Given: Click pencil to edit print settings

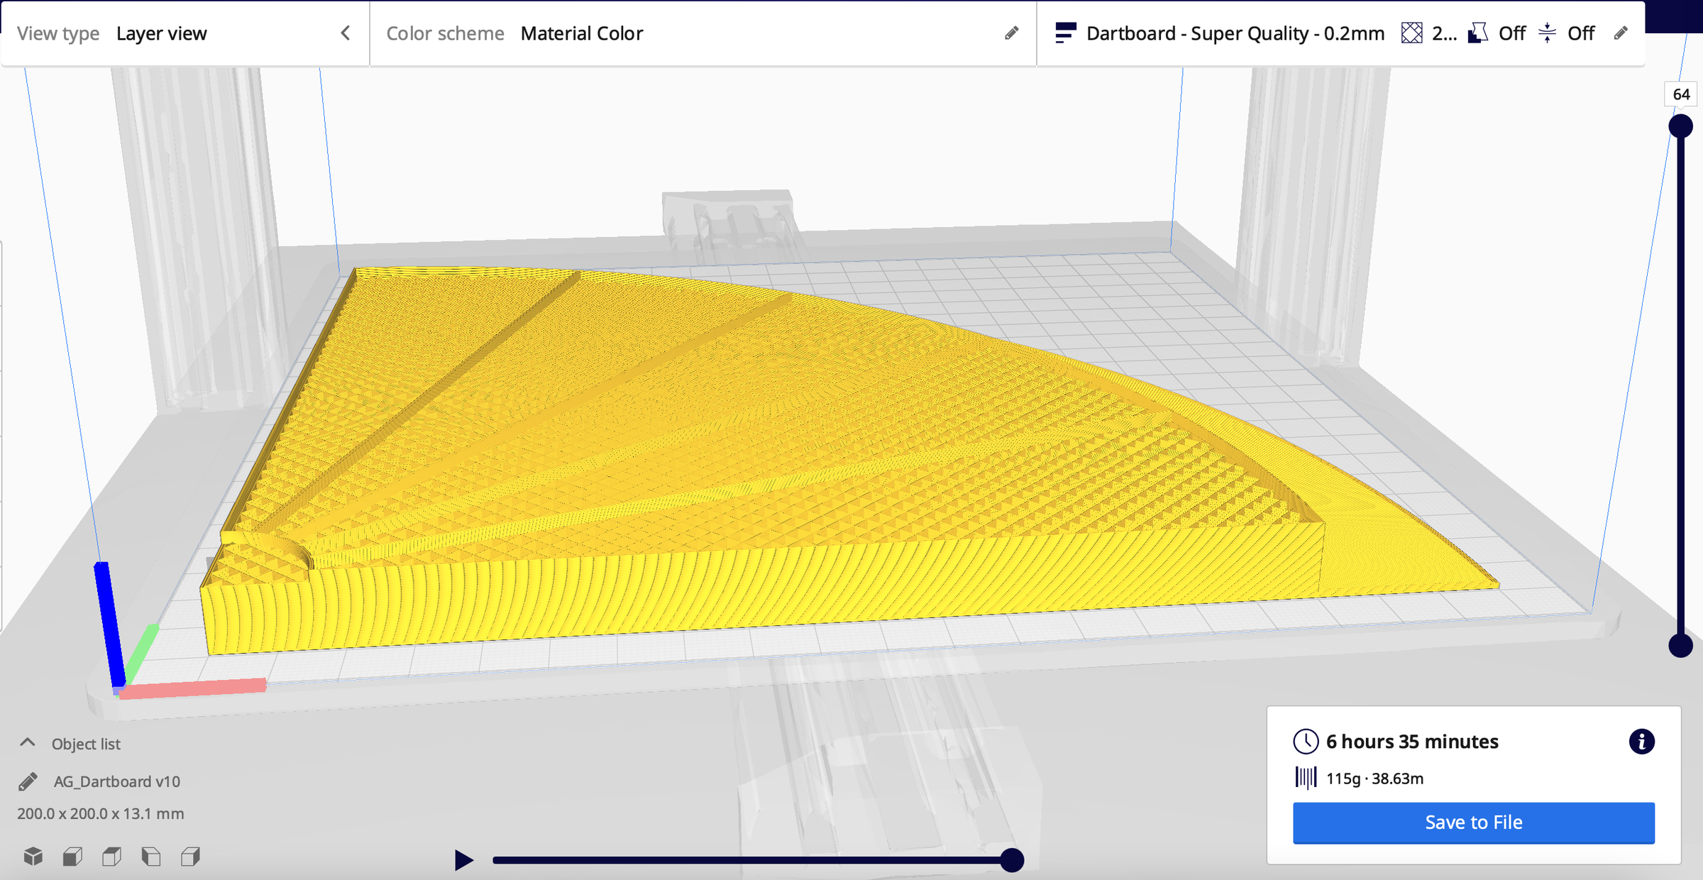Looking at the screenshot, I should (x=1622, y=33).
